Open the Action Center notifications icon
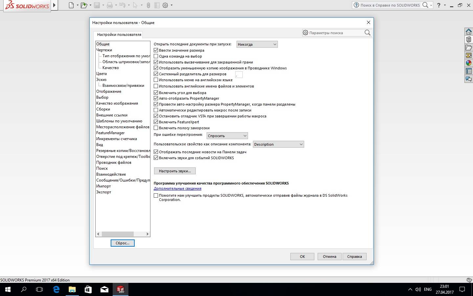473x296 pixels. [x=462, y=289]
